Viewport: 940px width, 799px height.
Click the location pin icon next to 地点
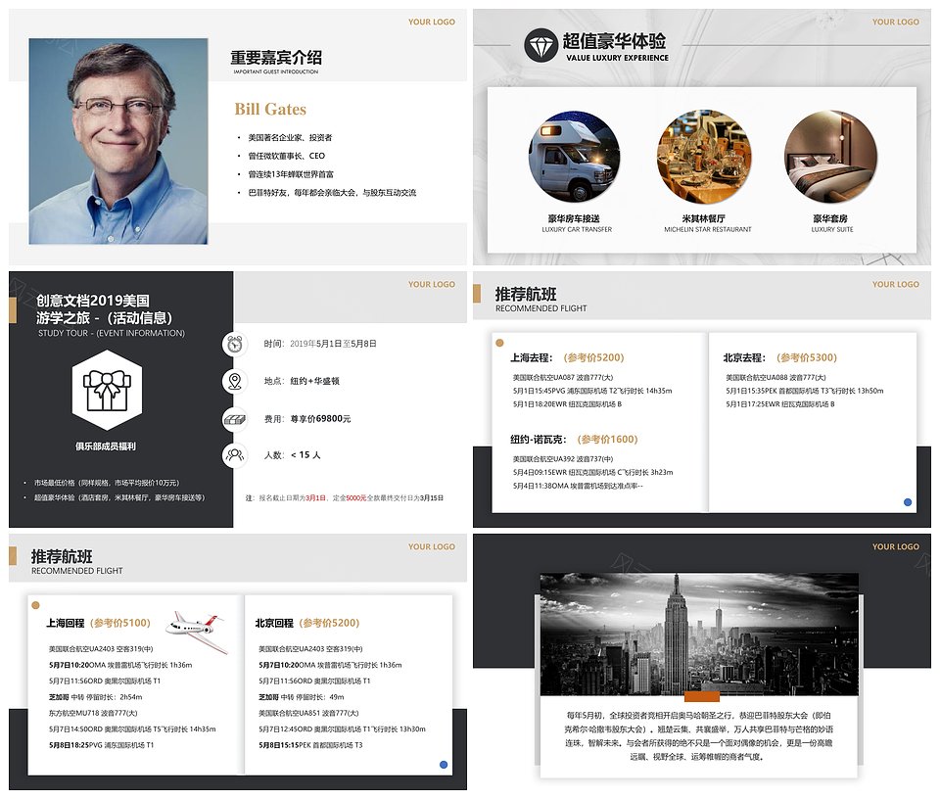[234, 381]
